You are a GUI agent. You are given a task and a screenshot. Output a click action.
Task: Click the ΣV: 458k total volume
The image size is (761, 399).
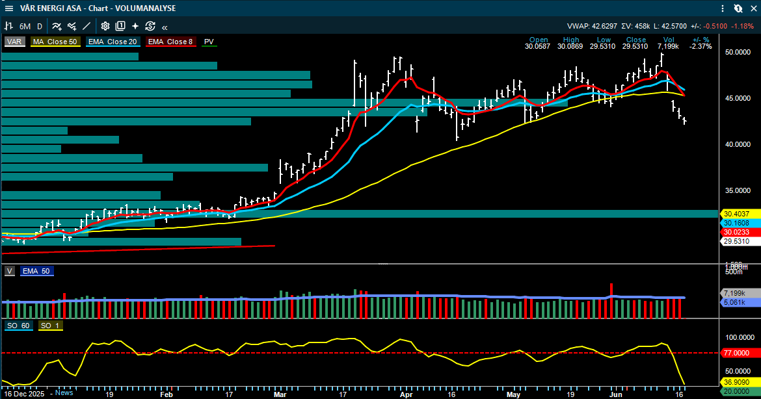pos(637,26)
